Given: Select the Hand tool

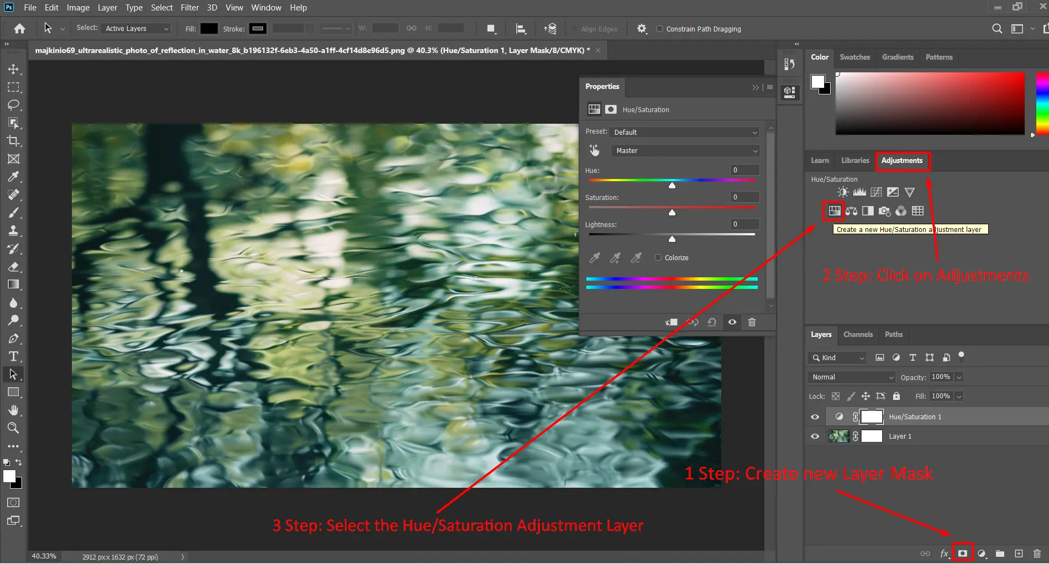Looking at the screenshot, I should click(x=13, y=410).
